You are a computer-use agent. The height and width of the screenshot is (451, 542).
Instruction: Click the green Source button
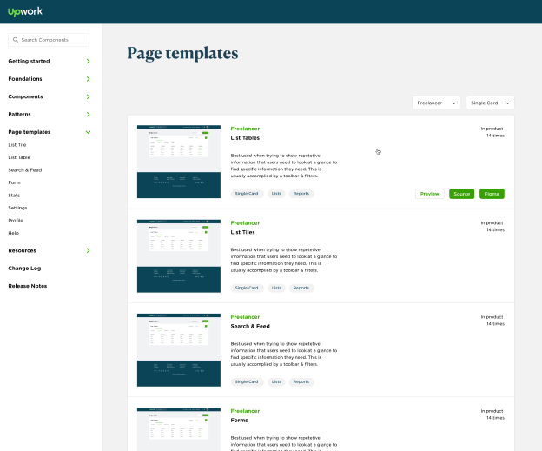[x=461, y=194]
